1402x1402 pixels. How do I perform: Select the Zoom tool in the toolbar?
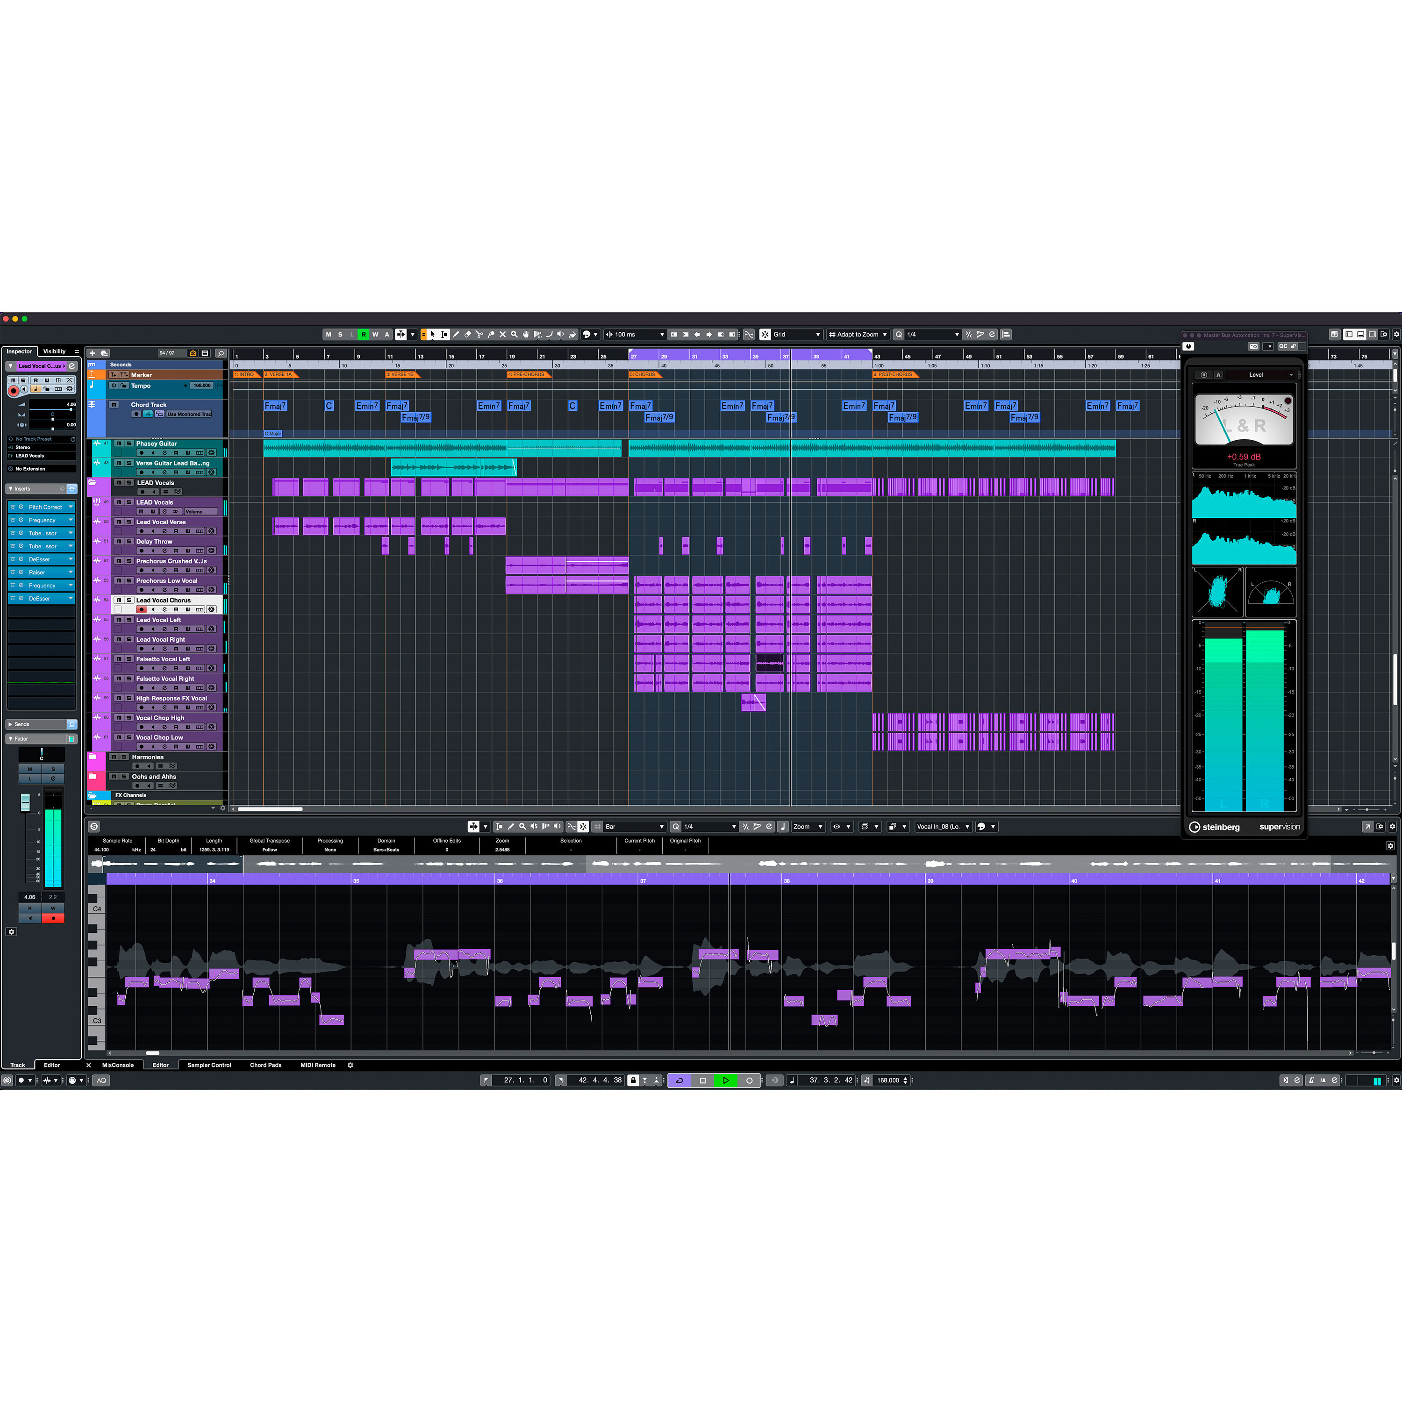[515, 335]
